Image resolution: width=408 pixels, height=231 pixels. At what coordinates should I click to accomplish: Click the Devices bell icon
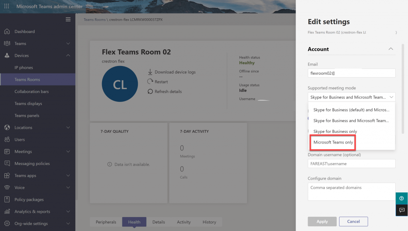7,55
